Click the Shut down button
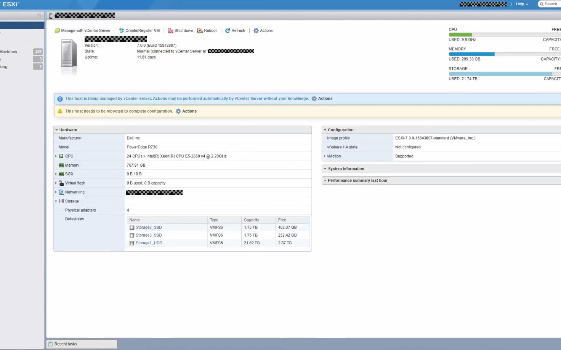The image size is (561, 350). point(180,30)
